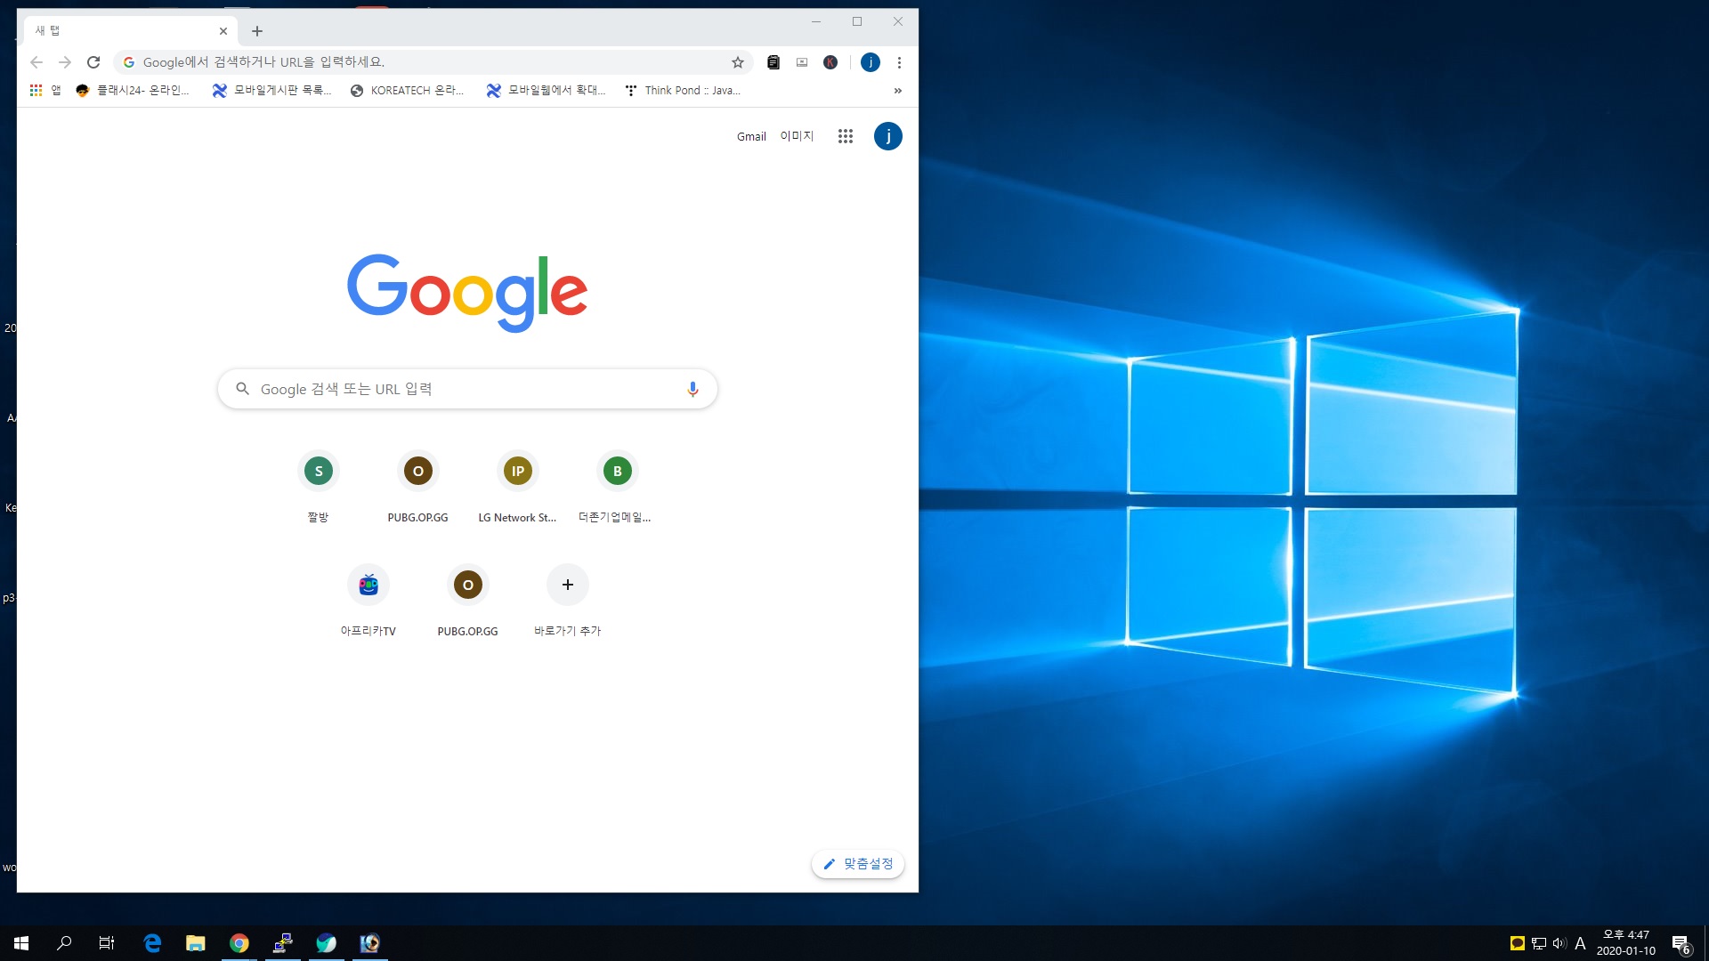Click the Chrome profile avatar in toolbar
1709x961 pixels.
pos(871,62)
